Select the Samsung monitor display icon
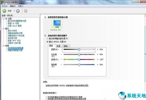This screenshot has width=146, height=100. (57, 24)
